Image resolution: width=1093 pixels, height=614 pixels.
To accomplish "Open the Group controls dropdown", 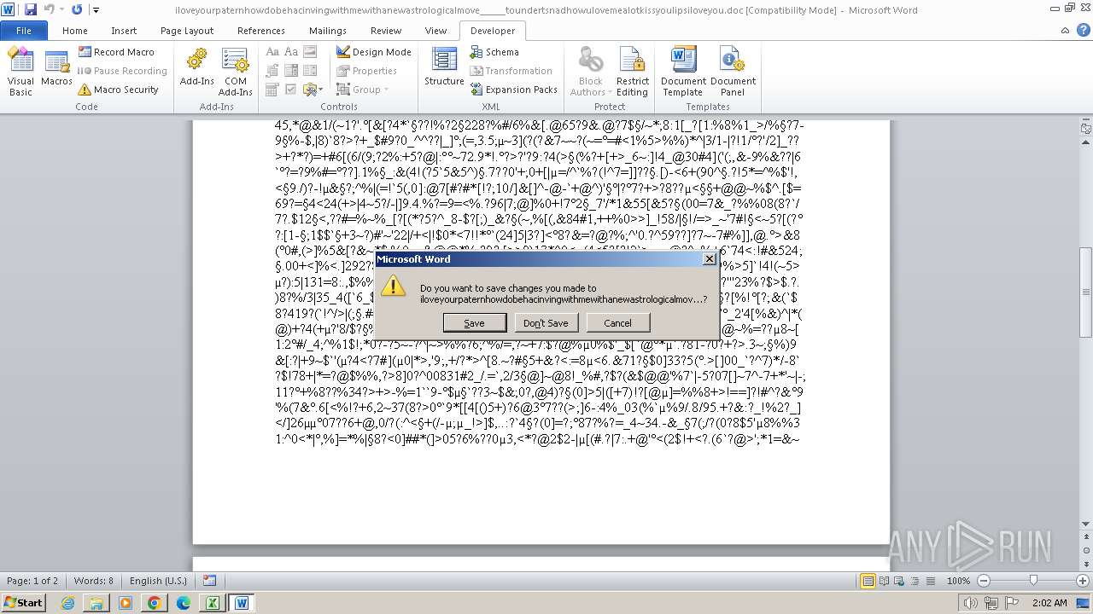I will [x=364, y=90].
